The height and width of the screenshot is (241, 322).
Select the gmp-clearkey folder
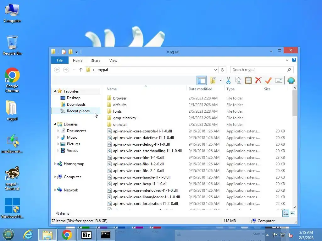click(125, 118)
